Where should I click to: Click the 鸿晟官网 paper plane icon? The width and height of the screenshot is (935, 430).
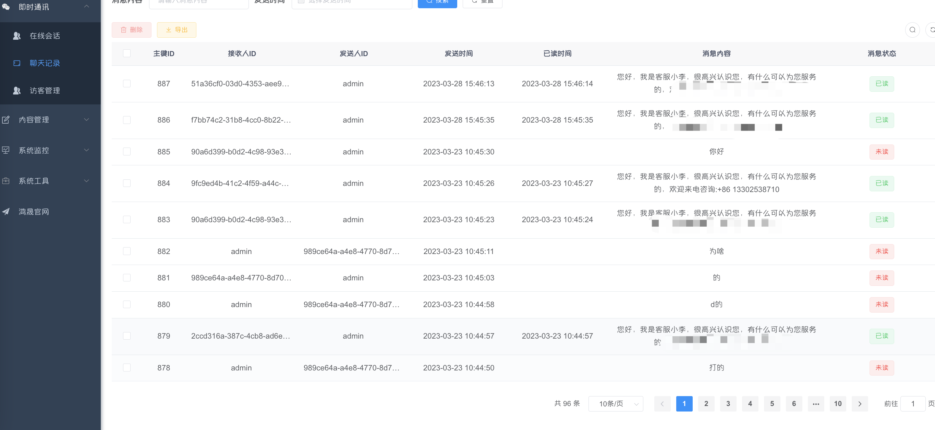click(x=6, y=211)
